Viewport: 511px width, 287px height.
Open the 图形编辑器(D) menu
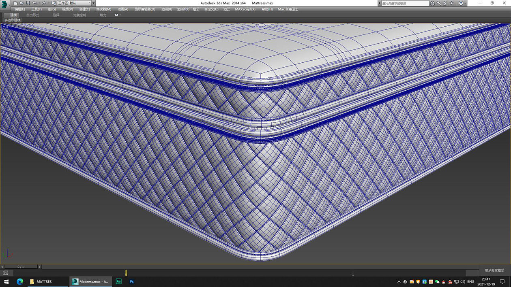point(145,9)
